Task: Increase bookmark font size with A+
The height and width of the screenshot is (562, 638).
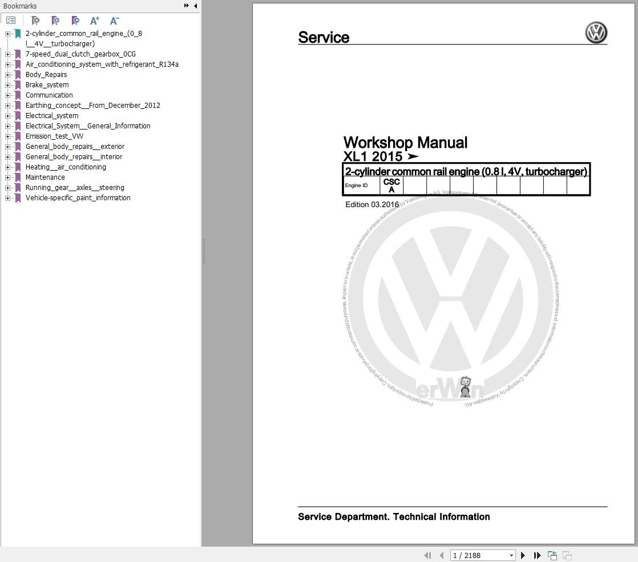Action: pos(95,21)
